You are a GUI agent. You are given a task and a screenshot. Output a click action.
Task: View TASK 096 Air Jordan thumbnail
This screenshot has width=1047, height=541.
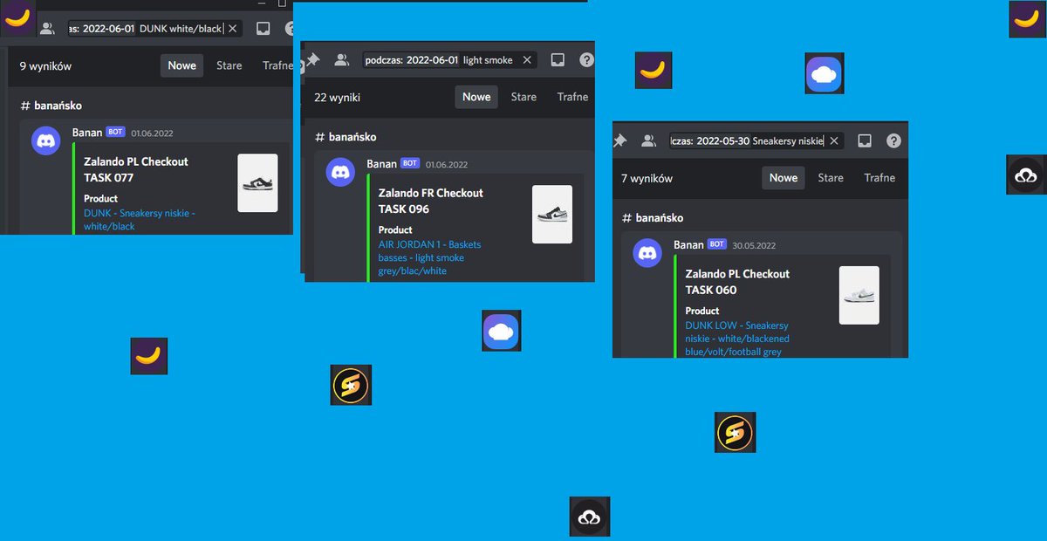[x=552, y=215]
